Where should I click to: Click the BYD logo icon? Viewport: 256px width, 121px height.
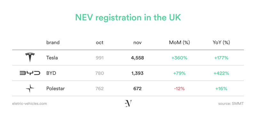[x=30, y=73]
